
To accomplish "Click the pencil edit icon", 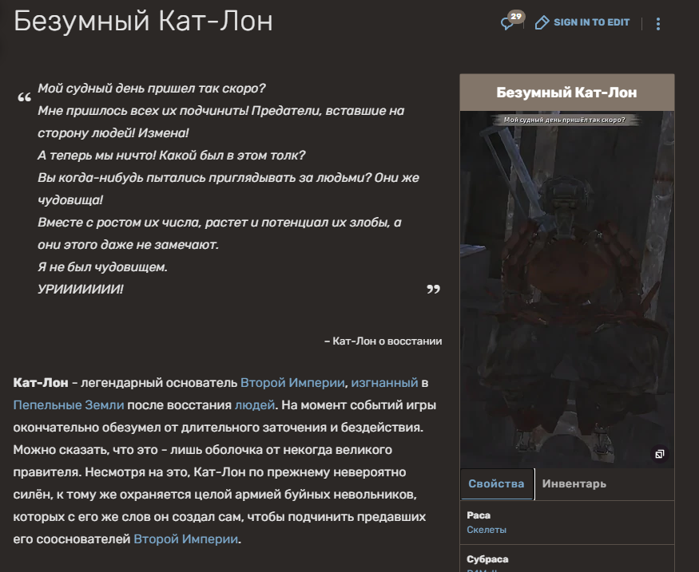I will [542, 22].
